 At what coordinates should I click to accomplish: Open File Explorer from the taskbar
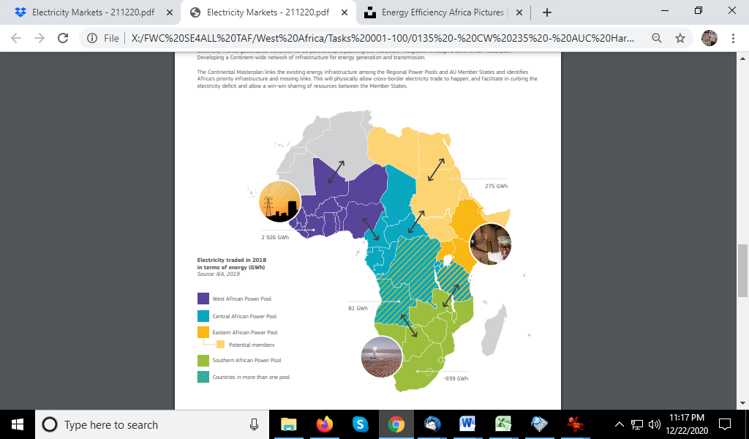tap(288, 424)
